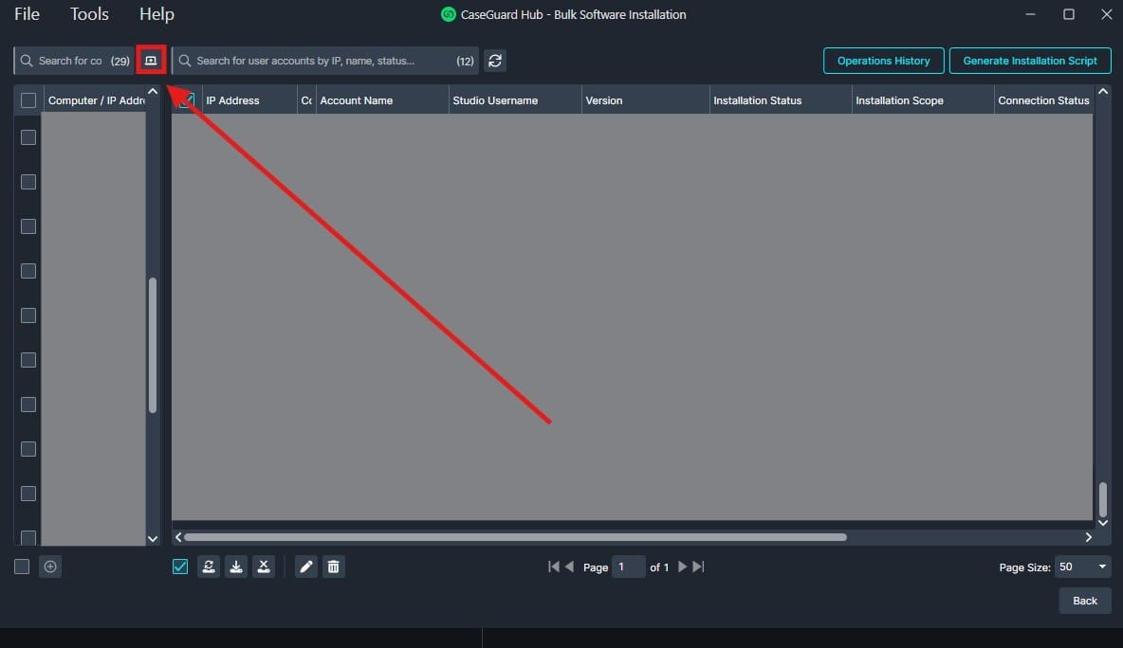Click the Connection Status column header
This screenshot has height=648, width=1123.
tap(1043, 100)
